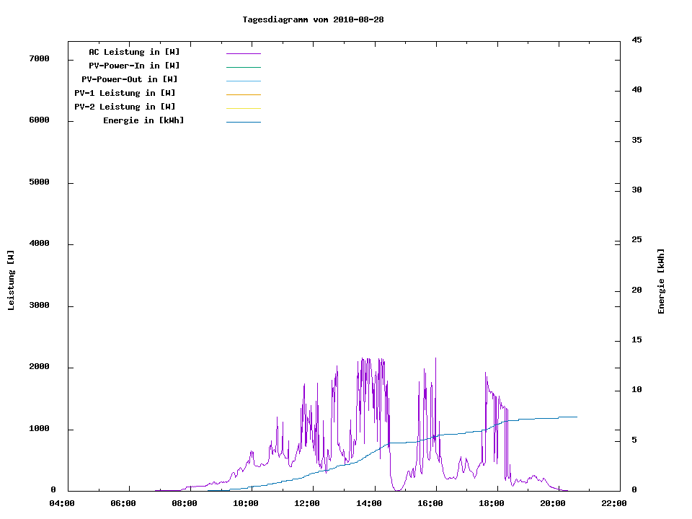Click the PV-Power-In in [W] legend label
This screenshot has width=692, height=519.
pyautogui.click(x=134, y=66)
